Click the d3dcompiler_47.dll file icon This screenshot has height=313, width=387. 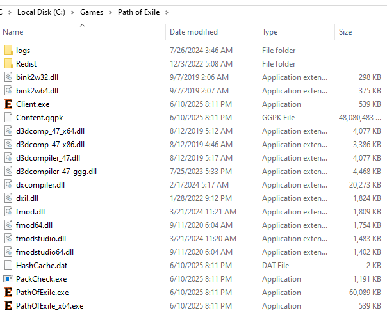click(x=8, y=158)
